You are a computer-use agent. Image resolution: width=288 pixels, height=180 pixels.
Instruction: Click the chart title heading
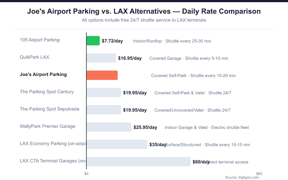144,12
